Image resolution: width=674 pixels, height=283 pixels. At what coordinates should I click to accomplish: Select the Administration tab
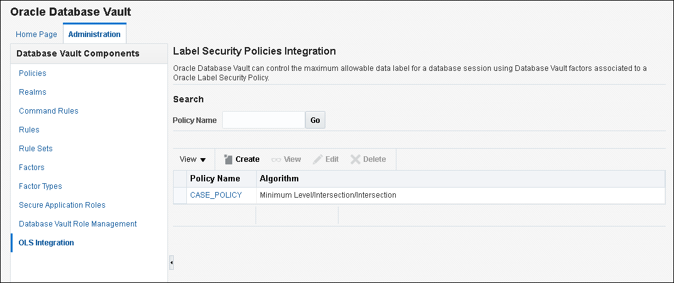click(94, 35)
